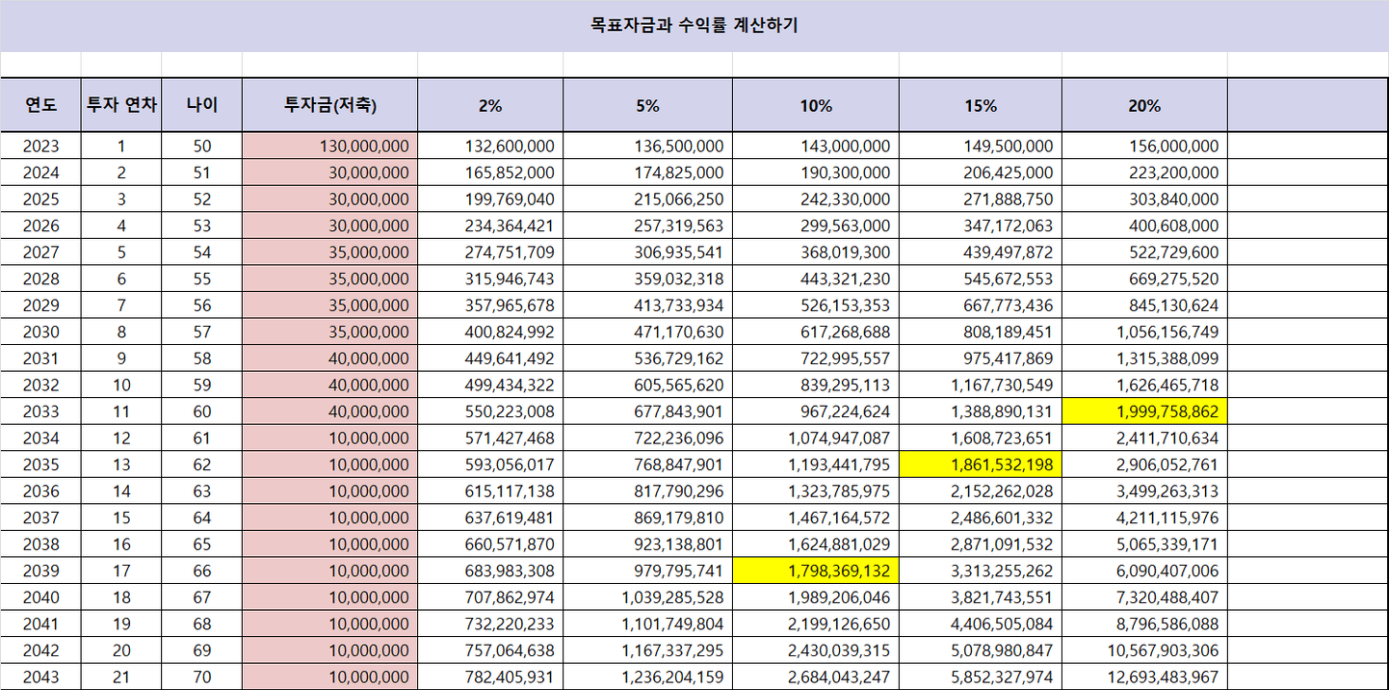Select the 투자금 cell for year 2027

(x=329, y=252)
